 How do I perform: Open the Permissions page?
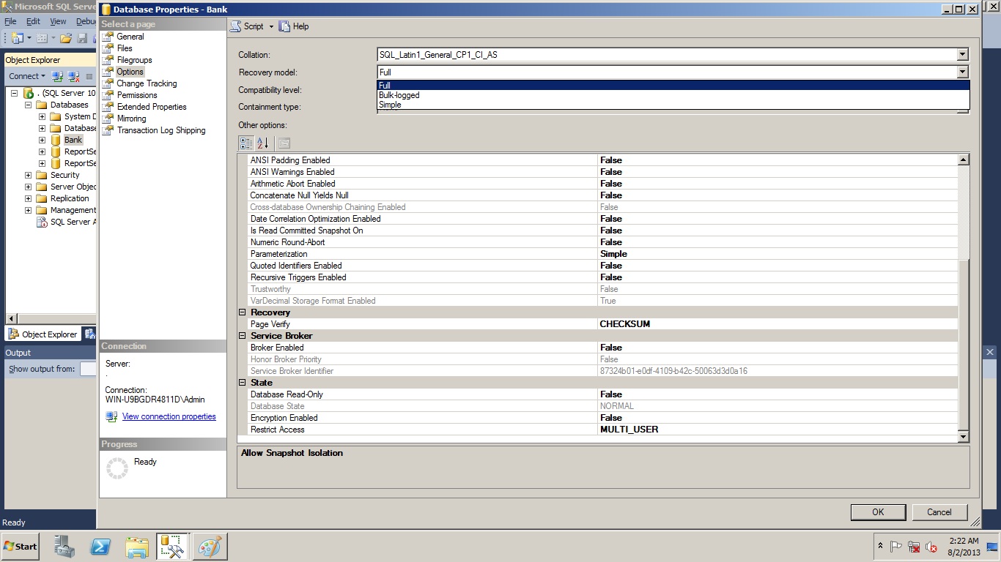(137, 95)
